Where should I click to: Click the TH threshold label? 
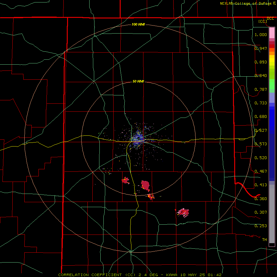point(264,239)
